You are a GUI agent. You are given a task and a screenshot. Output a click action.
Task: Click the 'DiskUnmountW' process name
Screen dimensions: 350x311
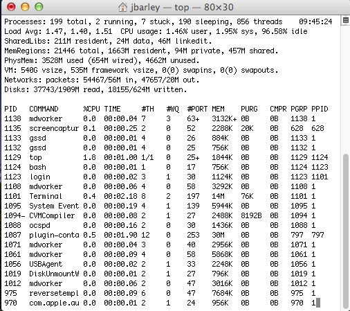54,274
